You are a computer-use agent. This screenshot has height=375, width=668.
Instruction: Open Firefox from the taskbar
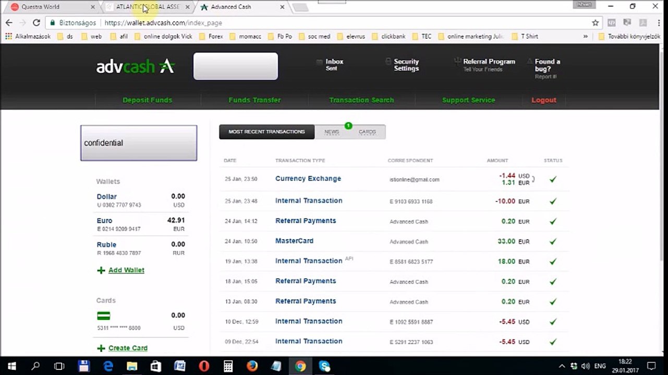(252, 366)
